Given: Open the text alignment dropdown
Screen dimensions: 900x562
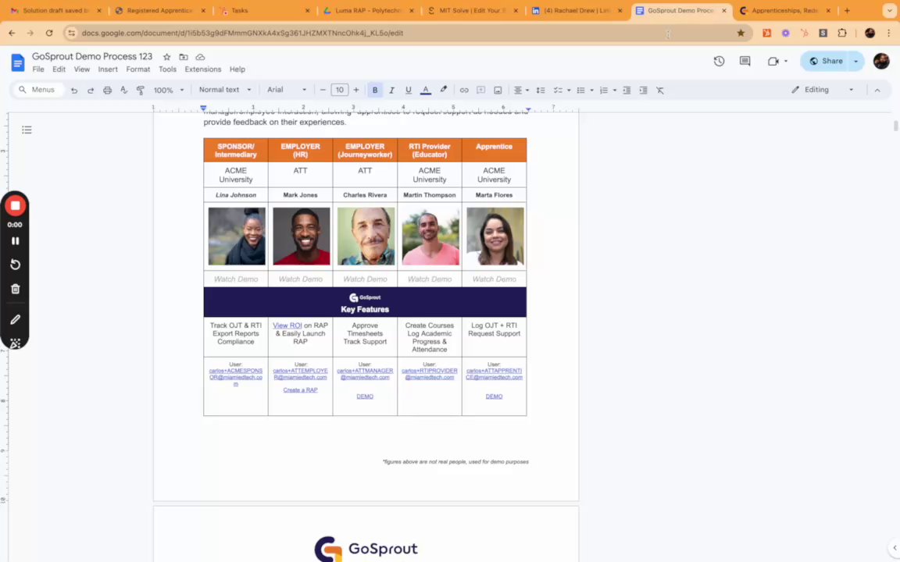Looking at the screenshot, I should [520, 90].
